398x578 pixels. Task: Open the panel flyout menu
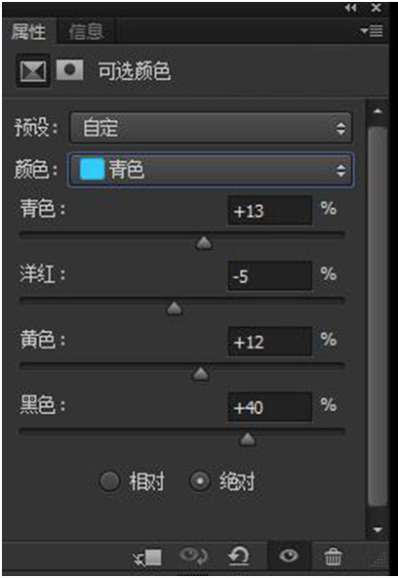tap(372, 31)
